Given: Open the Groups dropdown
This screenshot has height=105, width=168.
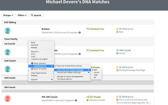Looking at the screenshot, I should (8, 15).
